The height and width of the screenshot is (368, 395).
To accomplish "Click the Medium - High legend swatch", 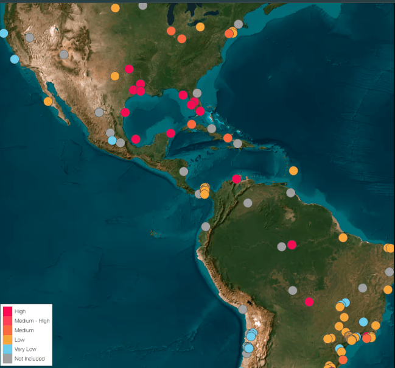I will click(x=7, y=320).
